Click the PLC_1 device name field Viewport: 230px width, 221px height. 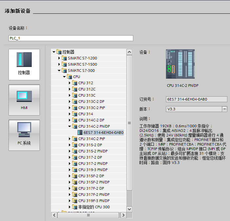pyautogui.click(x=71, y=38)
